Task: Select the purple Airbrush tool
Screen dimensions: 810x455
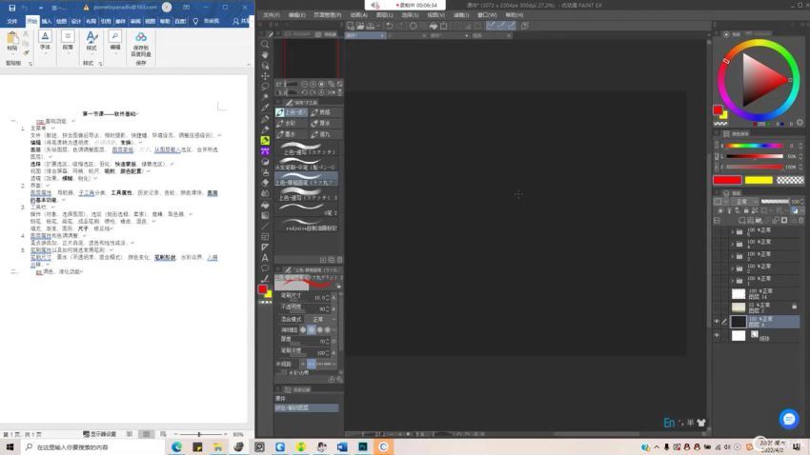Action: tap(265, 151)
